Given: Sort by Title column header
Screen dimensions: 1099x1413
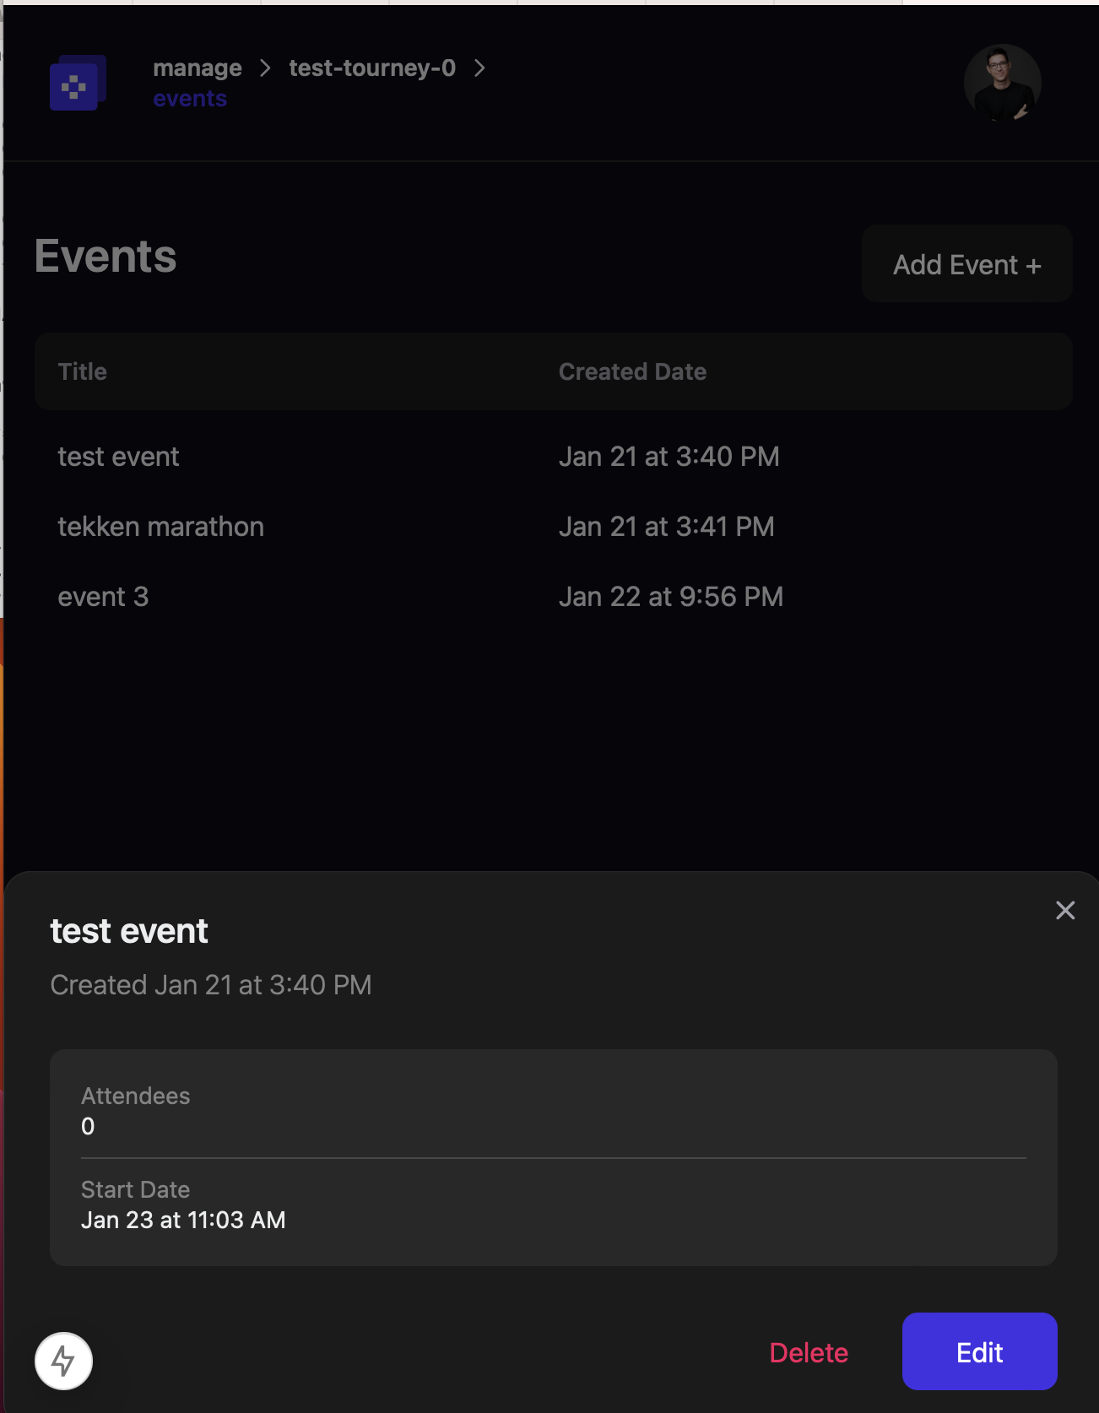Looking at the screenshot, I should pos(83,371).
